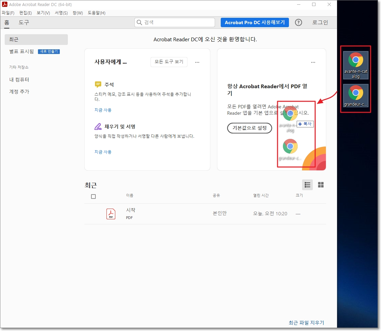Open the 도움말(H) menu

[96, 13]
